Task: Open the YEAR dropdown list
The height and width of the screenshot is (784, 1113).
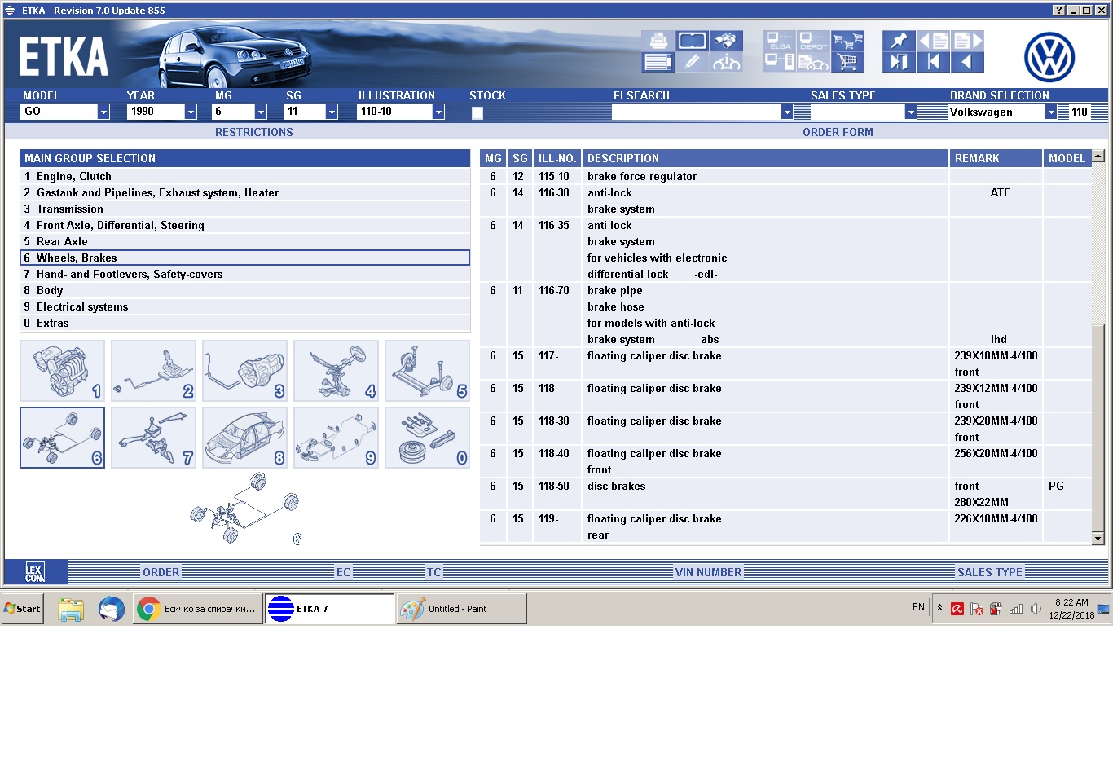Action: point(191,112)
